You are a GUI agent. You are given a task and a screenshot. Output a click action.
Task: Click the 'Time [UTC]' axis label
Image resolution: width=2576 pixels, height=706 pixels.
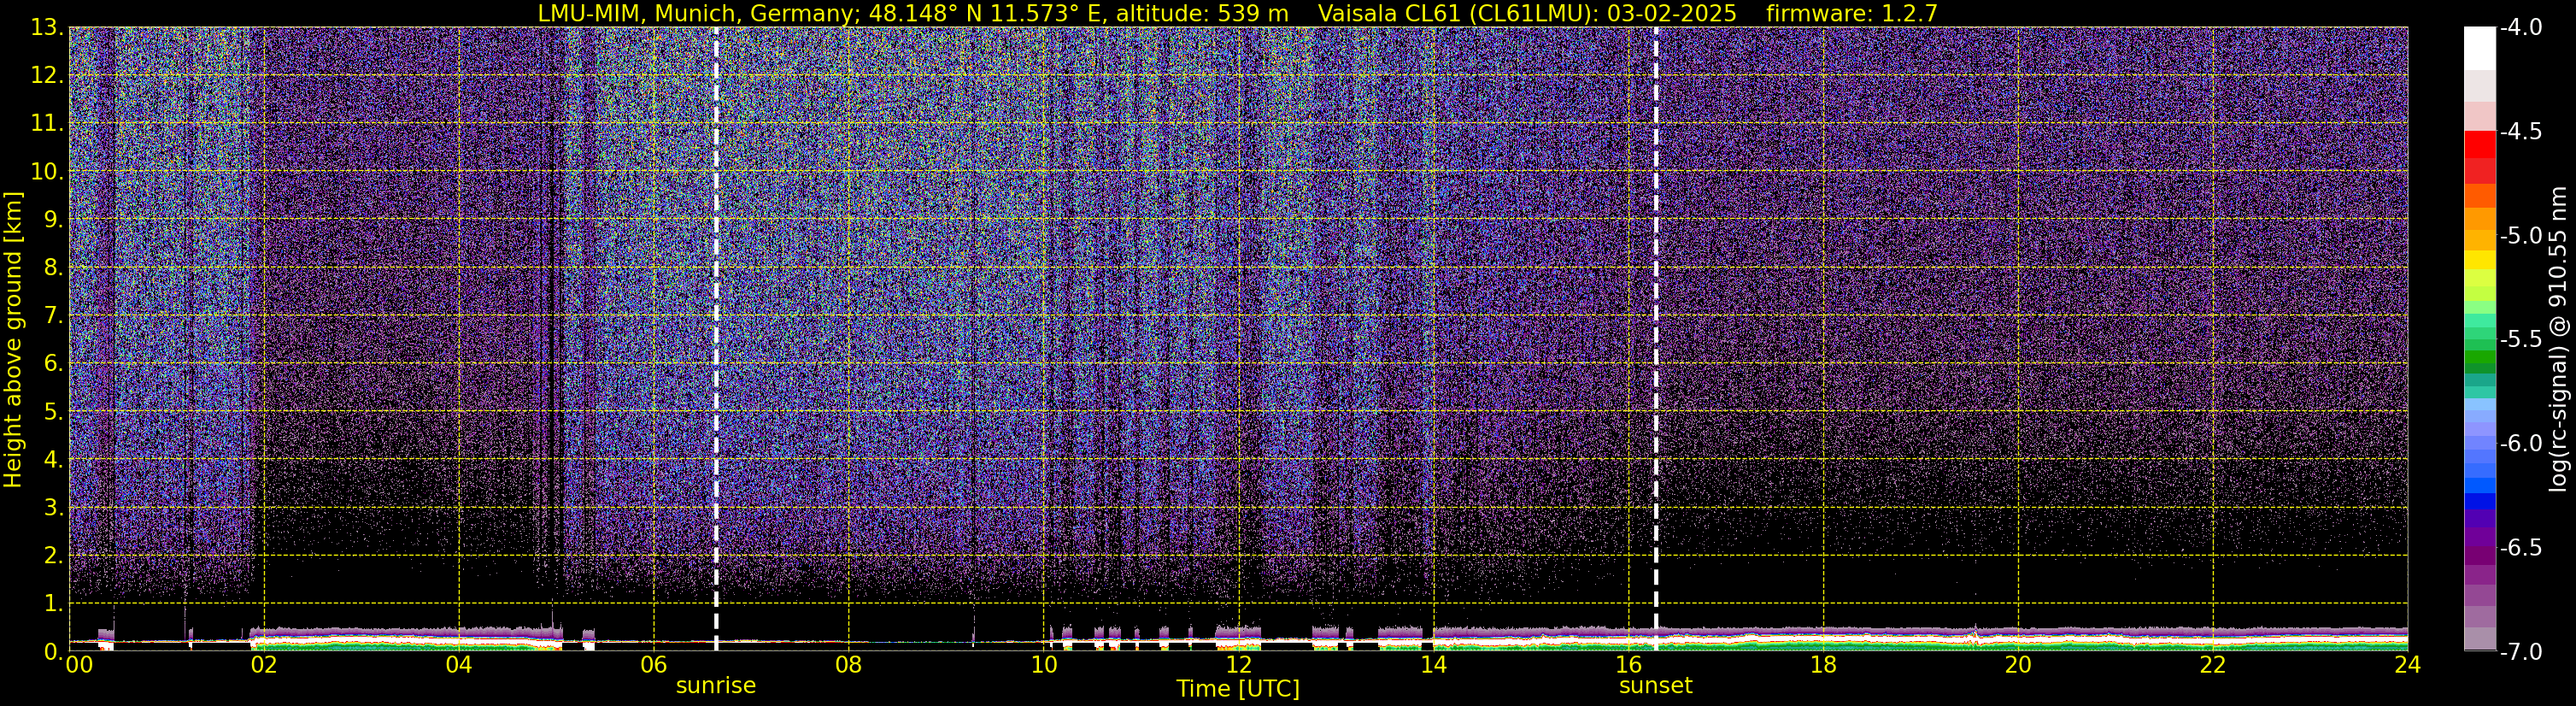1238,689
